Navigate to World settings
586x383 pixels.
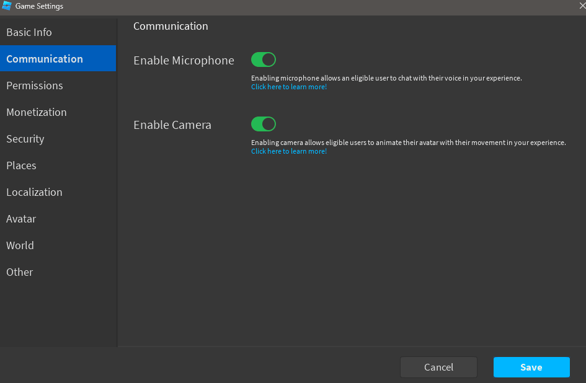click(x=58, y=245)
